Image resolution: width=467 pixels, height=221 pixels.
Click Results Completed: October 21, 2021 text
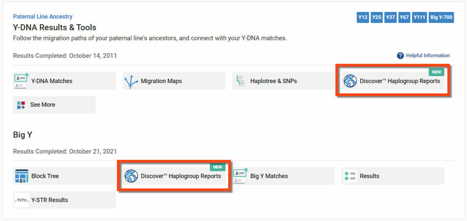(x=65, y=151)
